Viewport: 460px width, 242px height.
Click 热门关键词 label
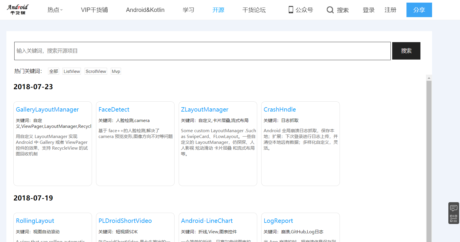click(28, 71)
